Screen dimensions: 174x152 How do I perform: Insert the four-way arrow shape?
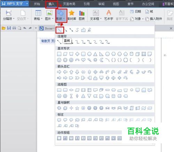(95, 72)
